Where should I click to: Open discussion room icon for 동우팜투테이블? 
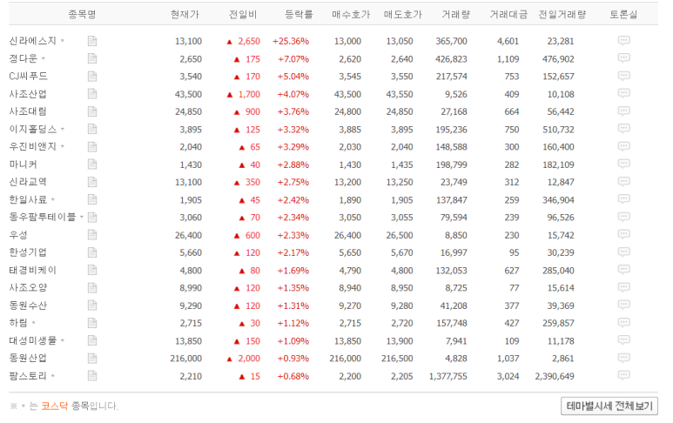pos(623,217)
